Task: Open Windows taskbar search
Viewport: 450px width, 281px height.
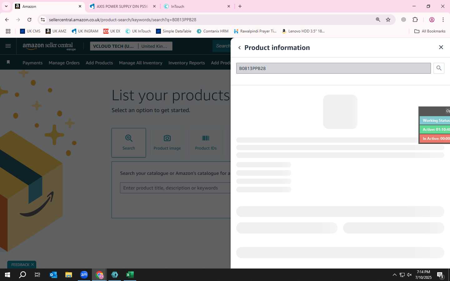Action: 22,275
